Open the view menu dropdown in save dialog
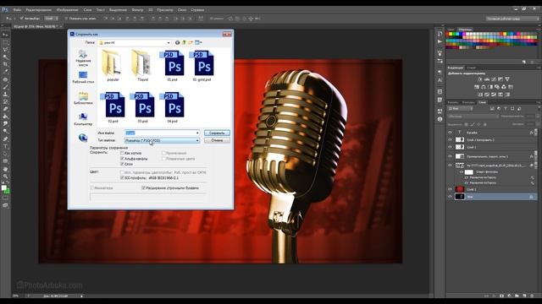Viewport: 542px width, 304px height. click(198, 42)
